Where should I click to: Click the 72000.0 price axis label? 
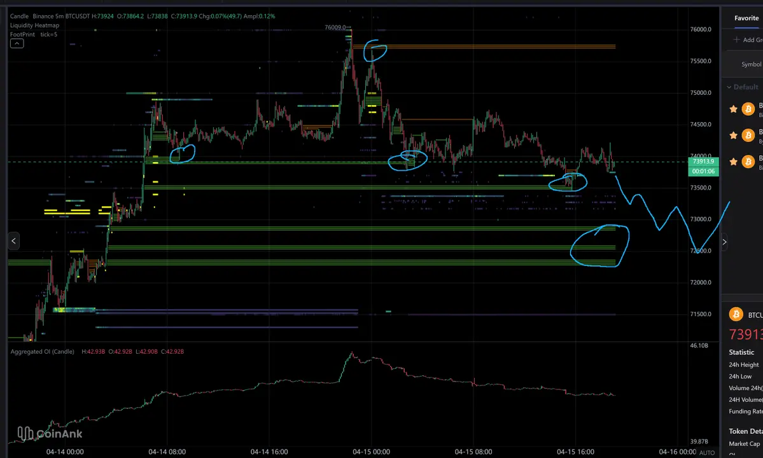700,282
